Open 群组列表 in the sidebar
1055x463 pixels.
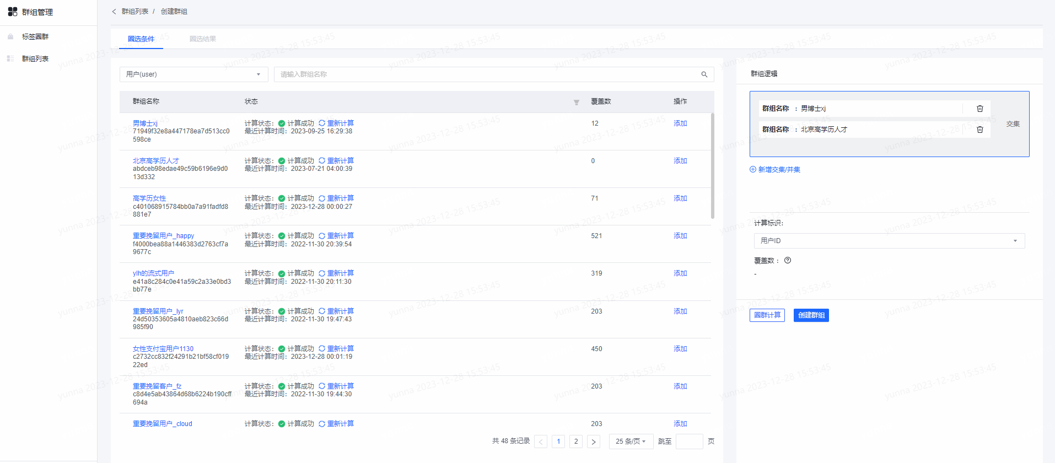[35, 59]
